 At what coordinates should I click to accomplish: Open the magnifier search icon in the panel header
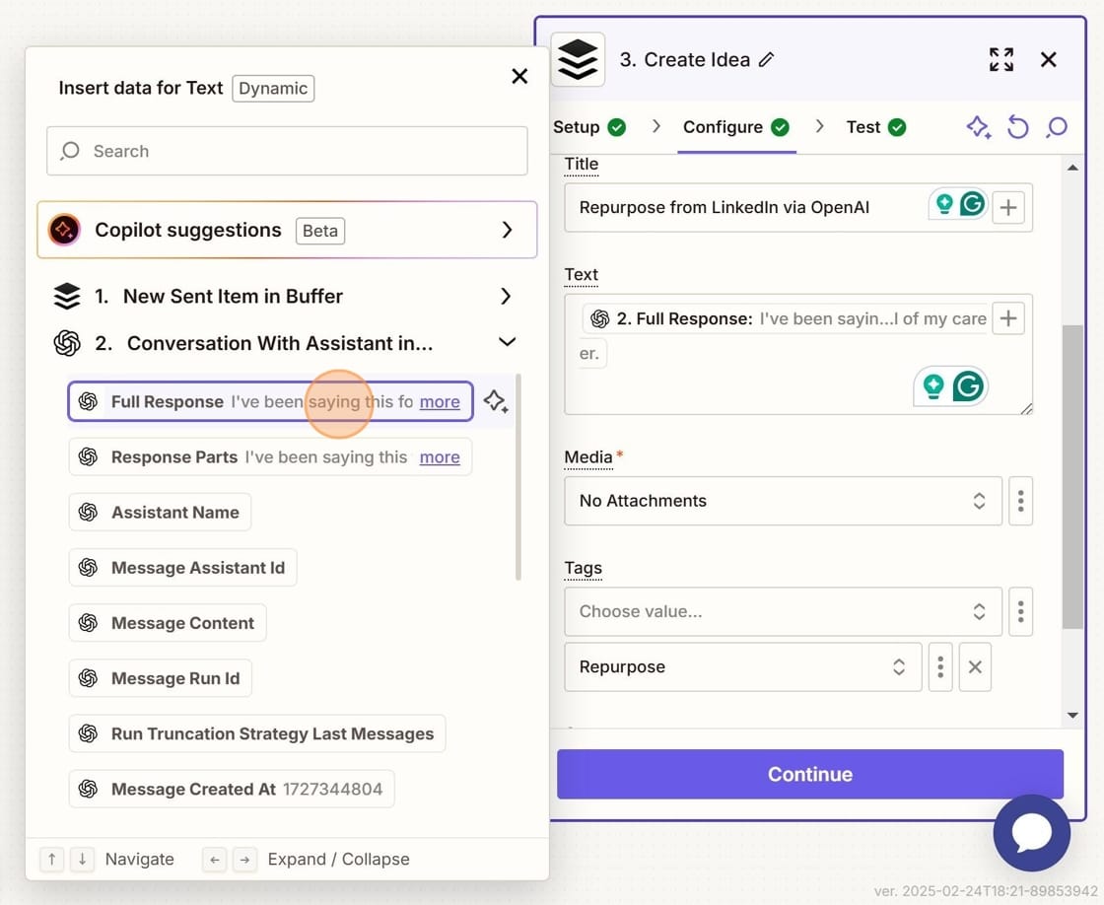1057,127
